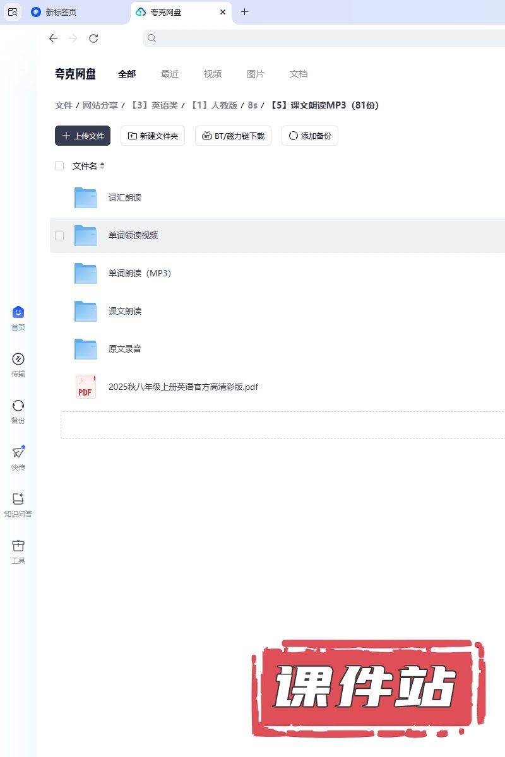Click the browser back arrow
This screenshot has width=505, height=757.
tap(53, 38)
